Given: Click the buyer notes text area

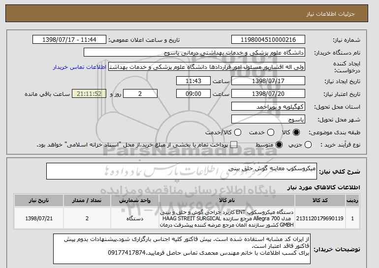Looking at the screenshot, I should pyautogui.click(x=182, y=248).
